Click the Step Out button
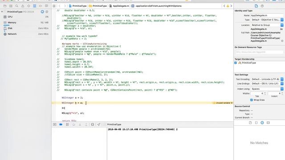Screen dimensions: 285x160 coord(86,124)
